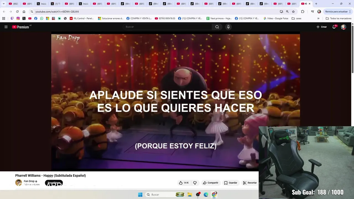Open Chrome apps grid shortcut

[4, 19]
